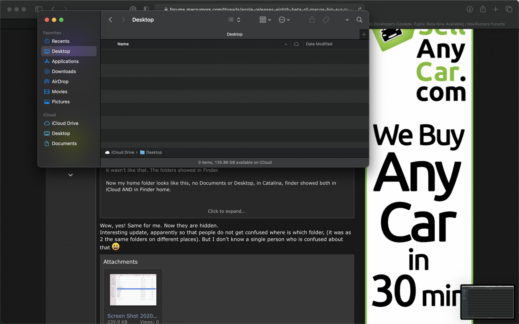Click the Finder tags icon
Screen dimensions: 519x324
click(x=326, y=20)
